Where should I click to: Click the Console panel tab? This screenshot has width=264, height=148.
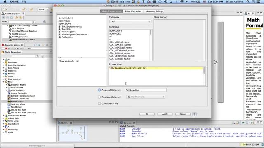point(127,123)
